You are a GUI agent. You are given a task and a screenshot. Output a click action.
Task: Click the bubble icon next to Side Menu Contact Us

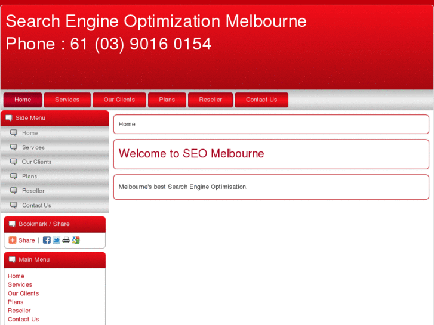pos(14,205)
